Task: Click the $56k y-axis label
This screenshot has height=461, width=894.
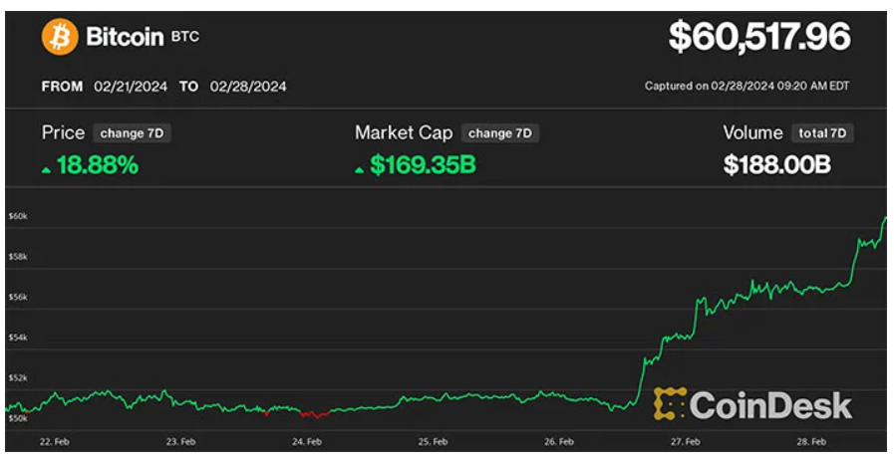Action: point(18,297)
